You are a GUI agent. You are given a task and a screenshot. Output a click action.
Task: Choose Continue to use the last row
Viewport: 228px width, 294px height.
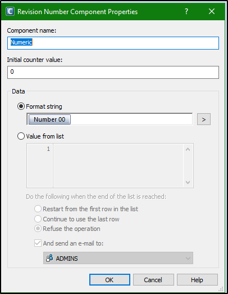point(38,219)
